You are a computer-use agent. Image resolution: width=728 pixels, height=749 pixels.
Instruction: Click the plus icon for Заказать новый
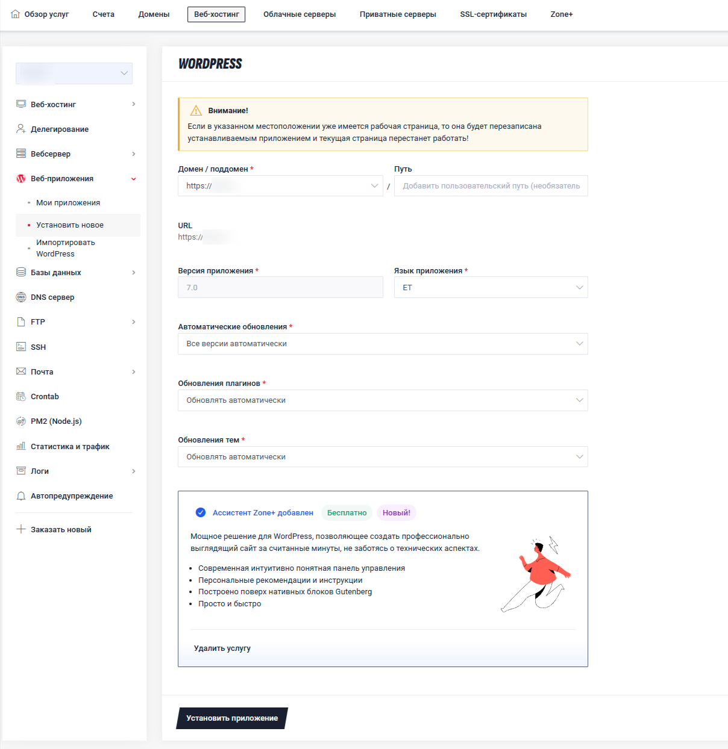click(x=21, y=529)
